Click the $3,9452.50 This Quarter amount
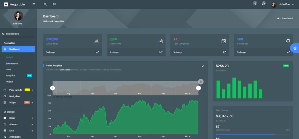Viewport: 299px width, 139px height. pos(225,116)
